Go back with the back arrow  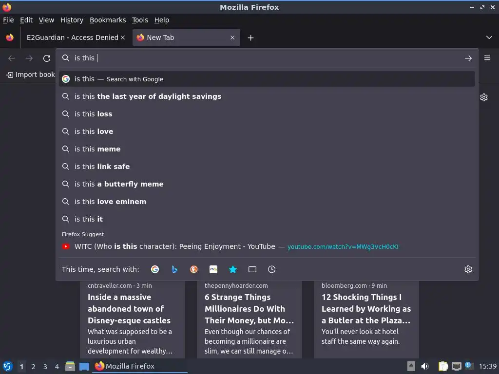tap(12, 58)
